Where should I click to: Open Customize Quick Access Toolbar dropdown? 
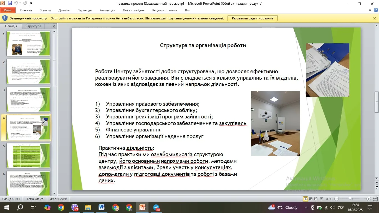(x=31, y=3)
